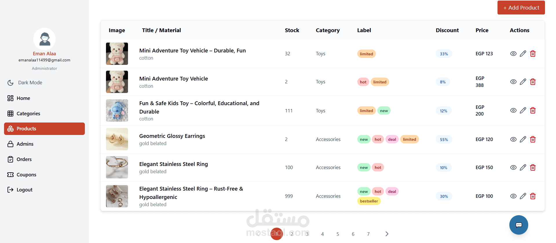
Task: Delete the Mini Adventure Toy Vehicle – Durable, Fun product
Action: 533,54
